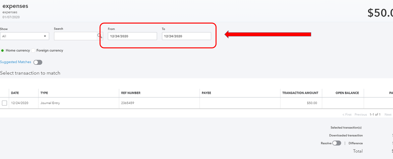Select the Home currency radio button
Screen dimensions: 393x159
point(2,51)
